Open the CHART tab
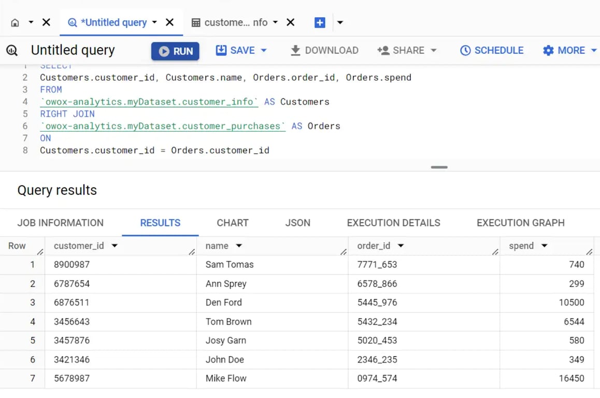The image size is (600, 398). point(233,223)
